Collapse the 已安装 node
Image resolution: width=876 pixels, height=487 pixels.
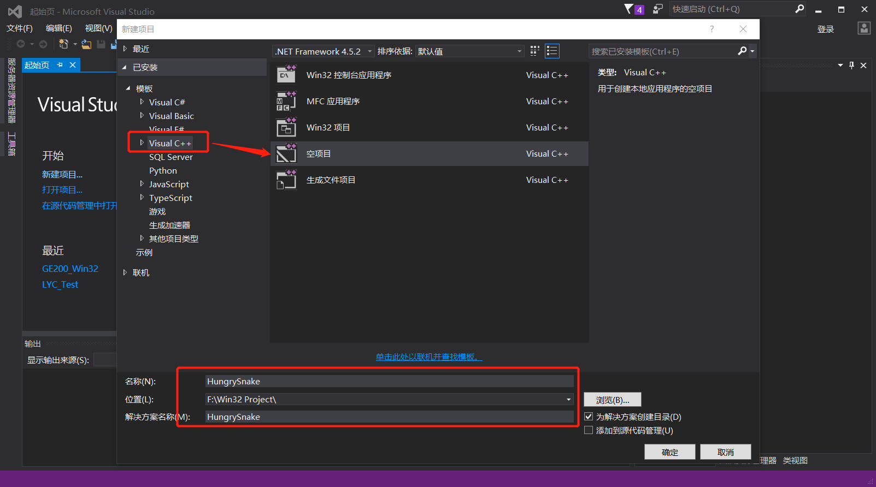tap(125, 67)
